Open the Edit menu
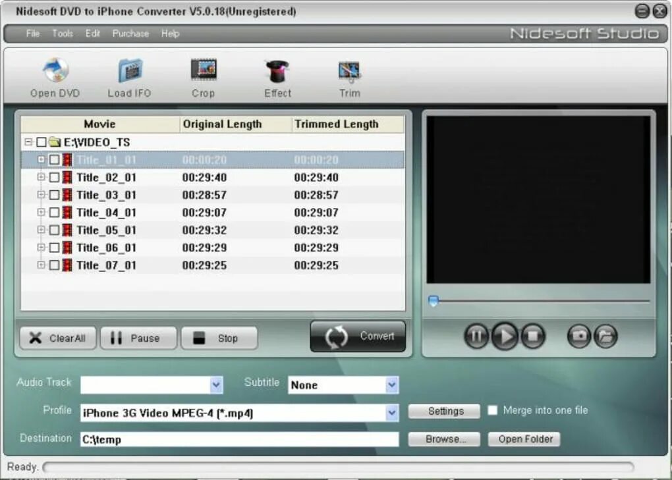 coord(93,34)
